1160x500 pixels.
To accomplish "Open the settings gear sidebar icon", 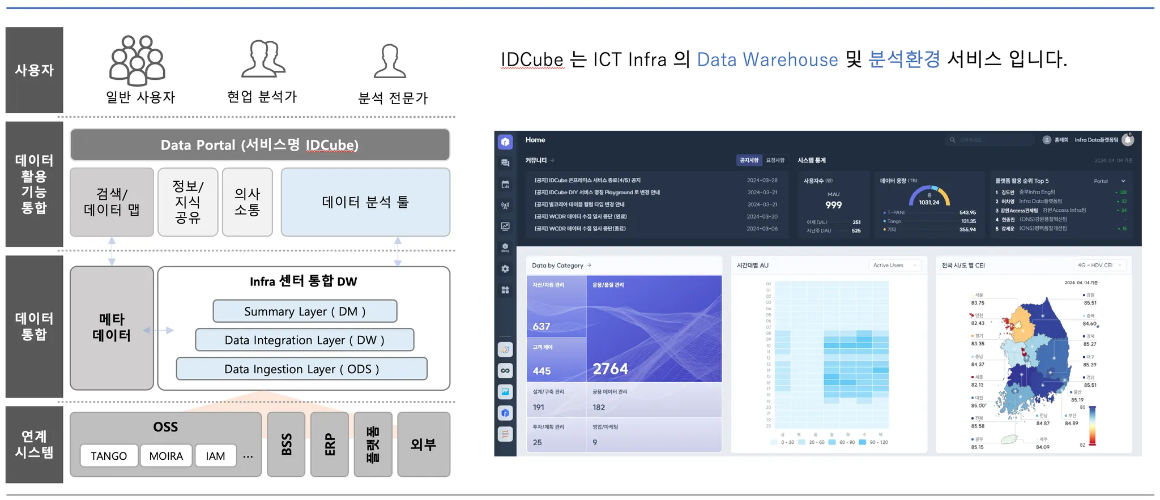I will pos(505,269).
